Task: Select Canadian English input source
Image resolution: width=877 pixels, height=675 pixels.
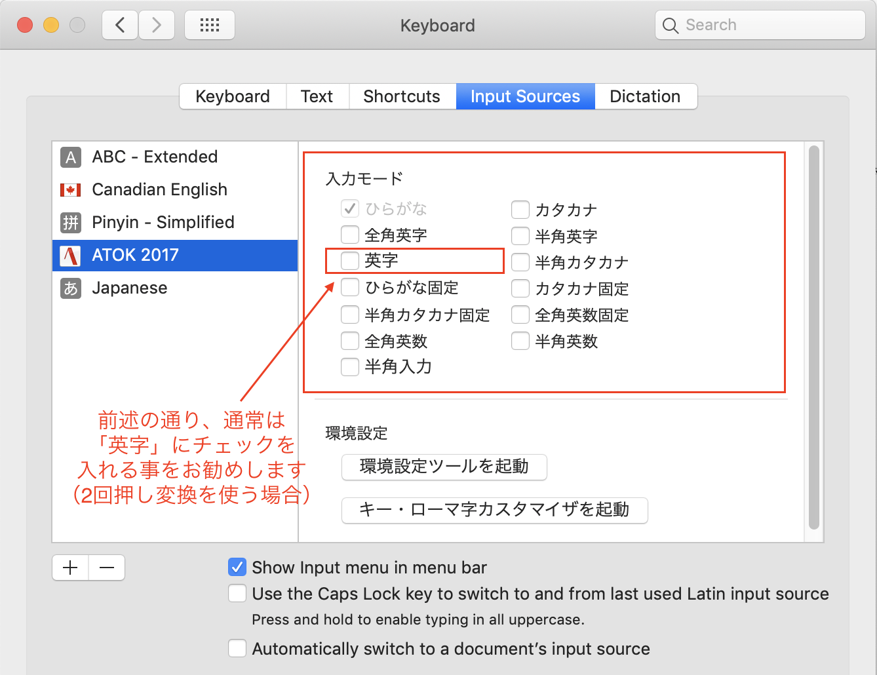Action: [x=175, y=190]
